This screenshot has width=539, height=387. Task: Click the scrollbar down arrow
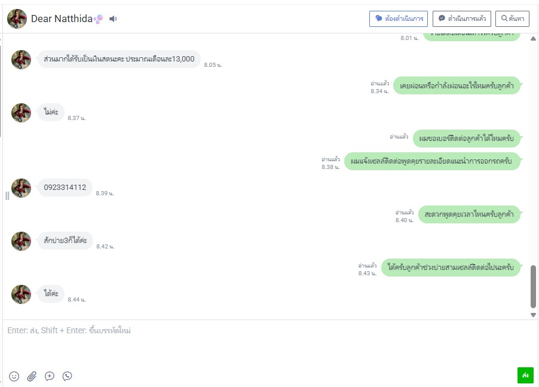(x=533, y=315)
